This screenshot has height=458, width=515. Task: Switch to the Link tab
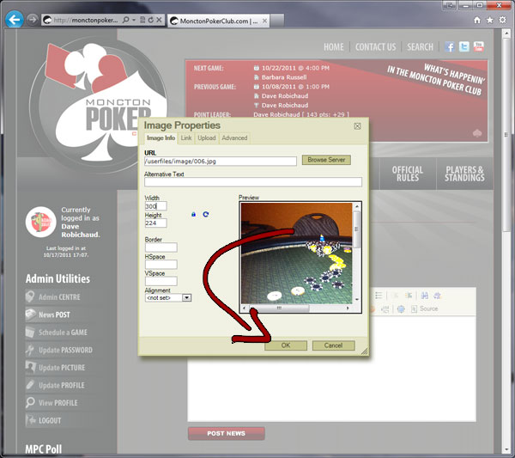pyautogui.click(x=186, y=138)
